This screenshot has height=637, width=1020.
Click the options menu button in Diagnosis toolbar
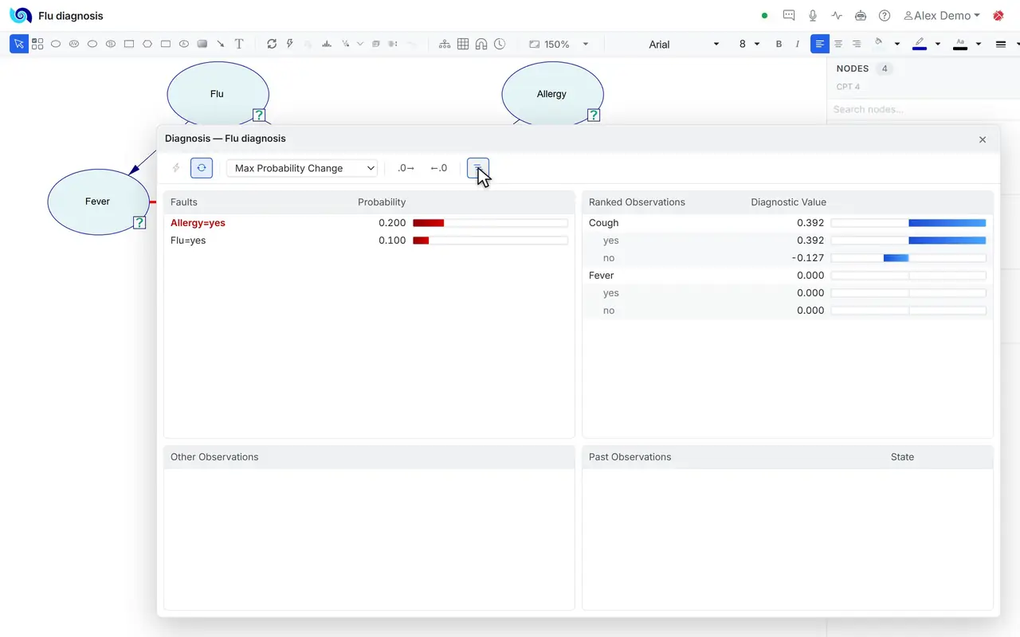tap(478, 168)
